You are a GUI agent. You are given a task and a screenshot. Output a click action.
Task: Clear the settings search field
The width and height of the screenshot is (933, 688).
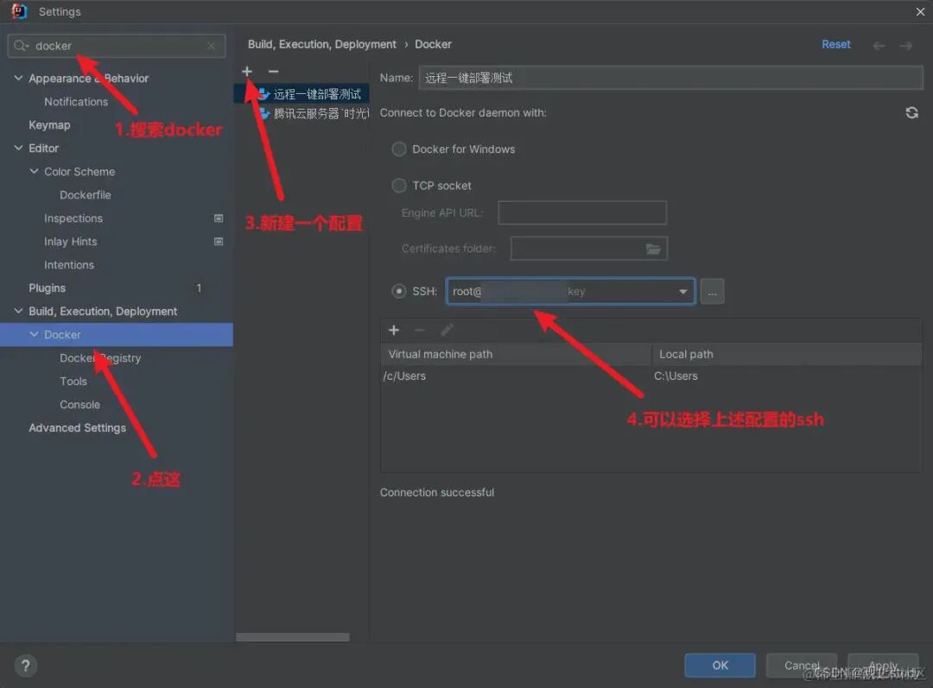[212, 46]
